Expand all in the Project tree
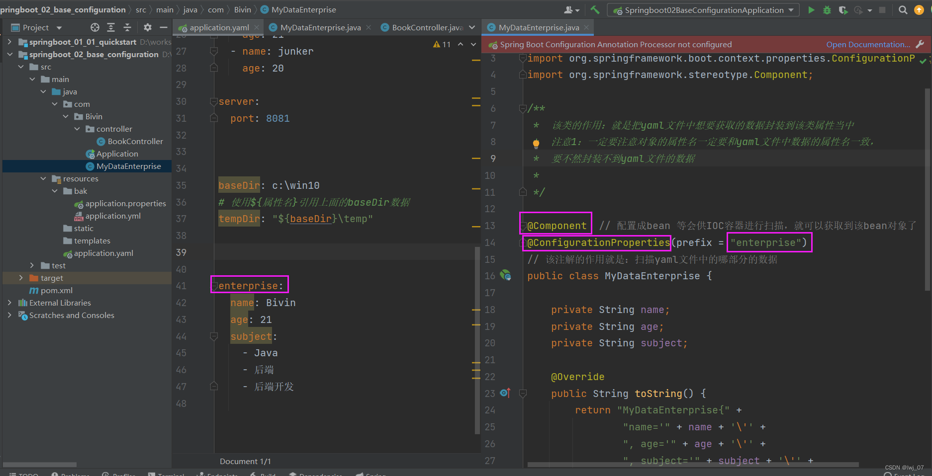932x476 pixels. (x=111, y=27)
